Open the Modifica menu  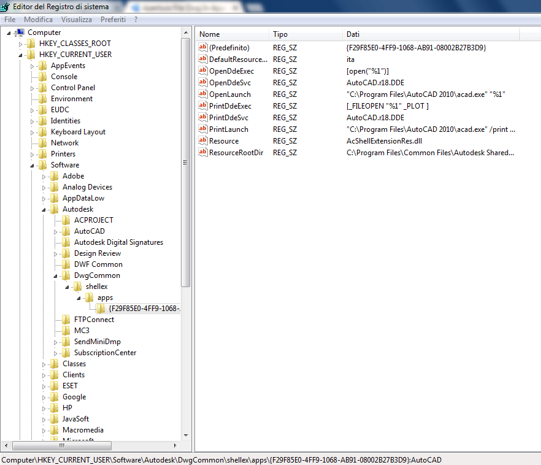[38, 20]
